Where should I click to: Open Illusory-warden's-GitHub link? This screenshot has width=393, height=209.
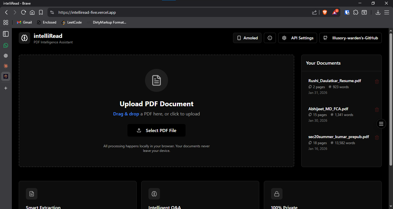click(x=350, y=38)
